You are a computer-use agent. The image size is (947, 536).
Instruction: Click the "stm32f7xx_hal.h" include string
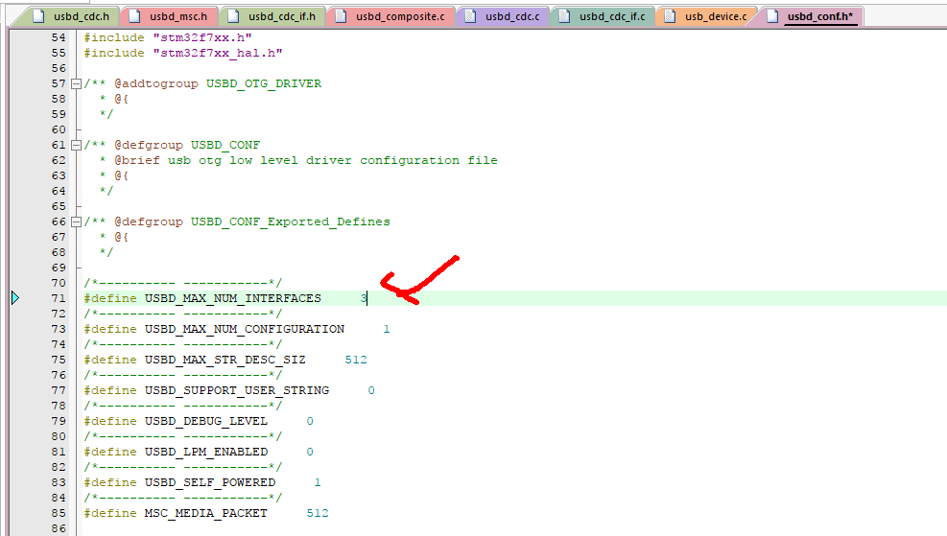pyautogui.click(x=218, y=53)
